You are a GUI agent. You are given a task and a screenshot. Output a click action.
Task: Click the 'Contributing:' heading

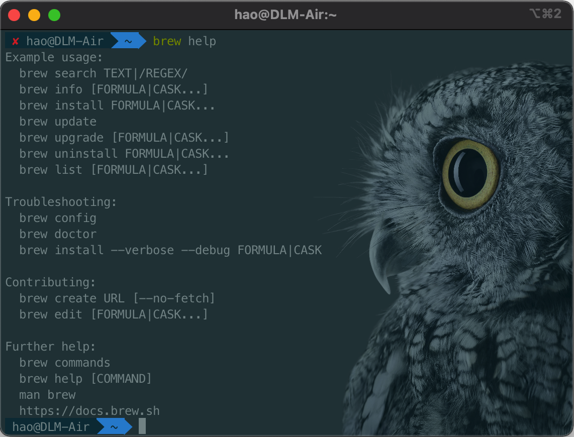coord(51,282)
